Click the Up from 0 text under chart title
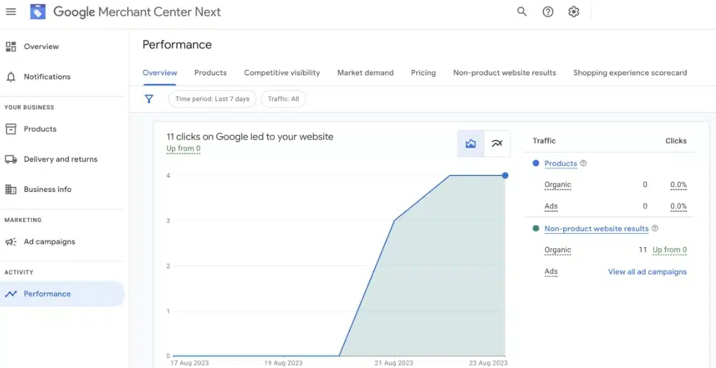 tap(183, 149)
